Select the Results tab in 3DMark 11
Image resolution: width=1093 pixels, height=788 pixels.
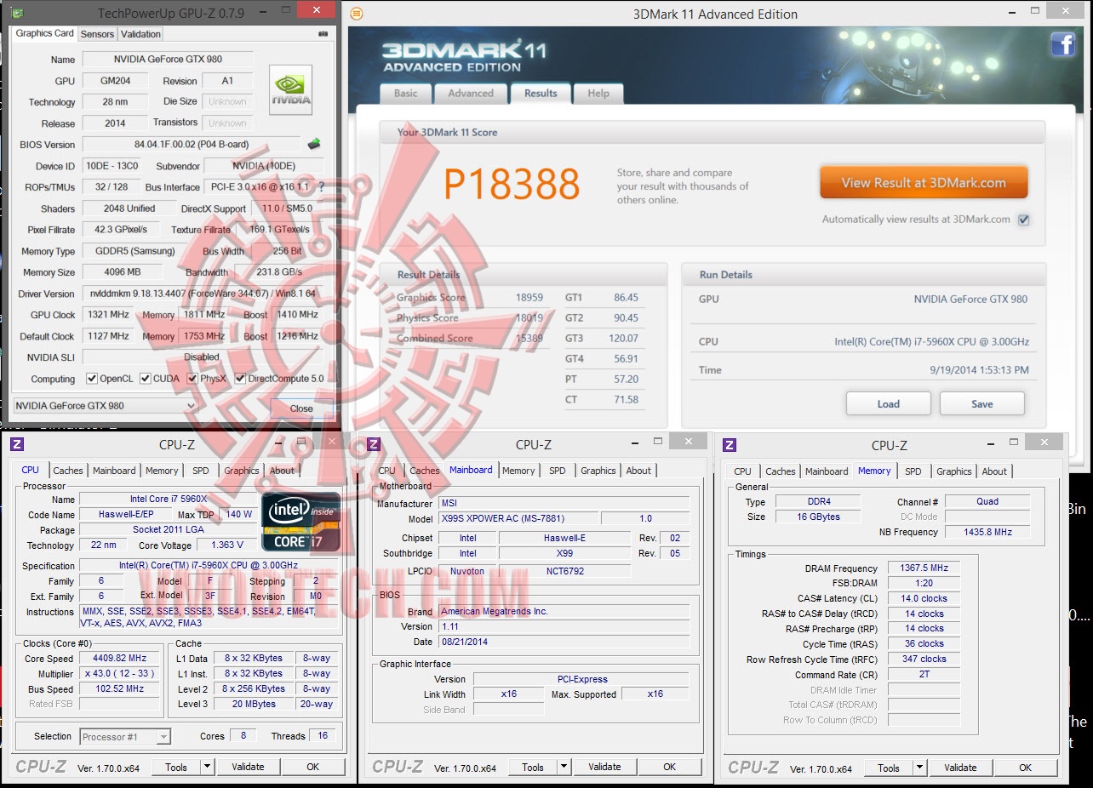click(541, 94)
